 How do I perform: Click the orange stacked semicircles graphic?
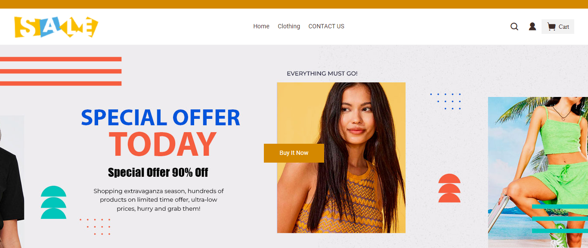click(x=449, y=188)
